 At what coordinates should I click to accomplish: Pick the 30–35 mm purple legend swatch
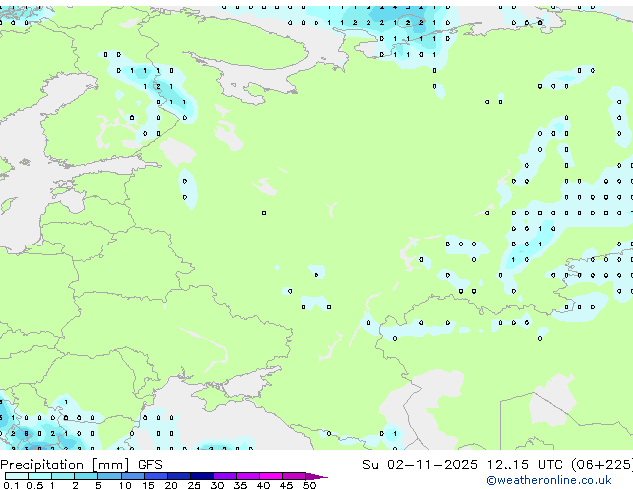click(x=225, y=476)
